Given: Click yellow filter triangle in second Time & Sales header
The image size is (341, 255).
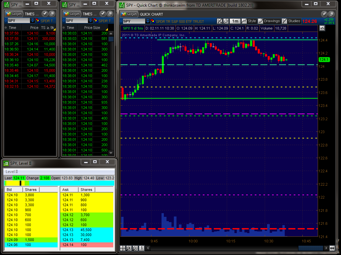Looking at the screenshot, I should click(107, 29).
